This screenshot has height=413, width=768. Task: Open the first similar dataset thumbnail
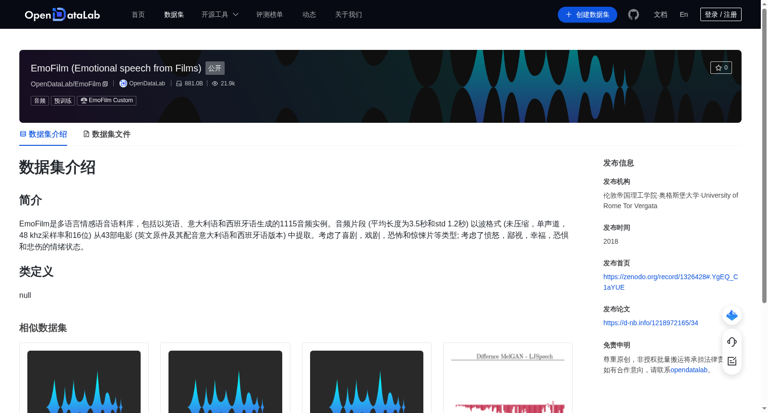(84, 381)
